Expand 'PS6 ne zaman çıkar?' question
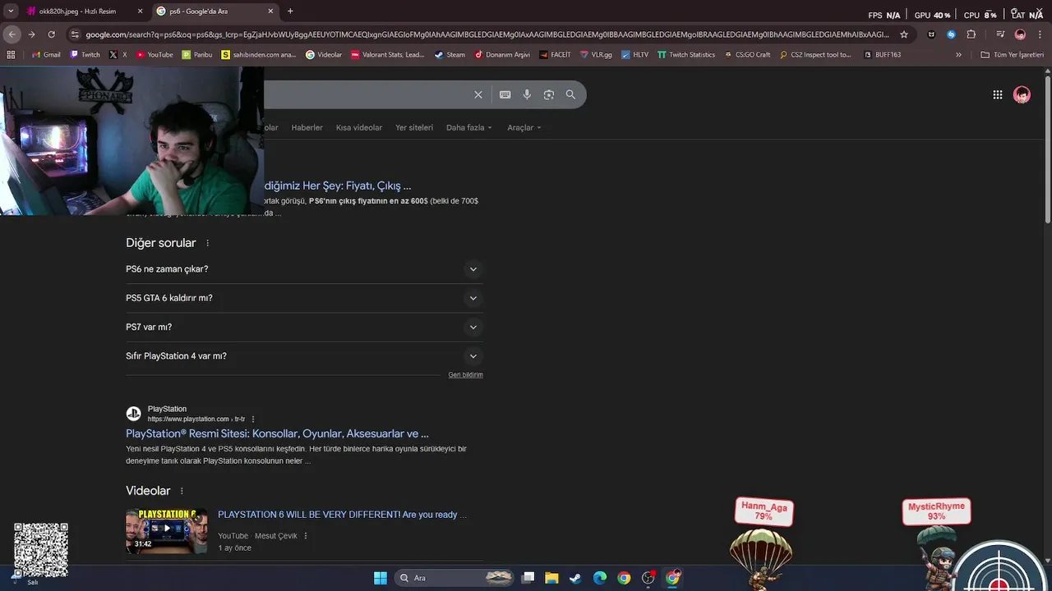1052x591 pixels. pos(304,269)
